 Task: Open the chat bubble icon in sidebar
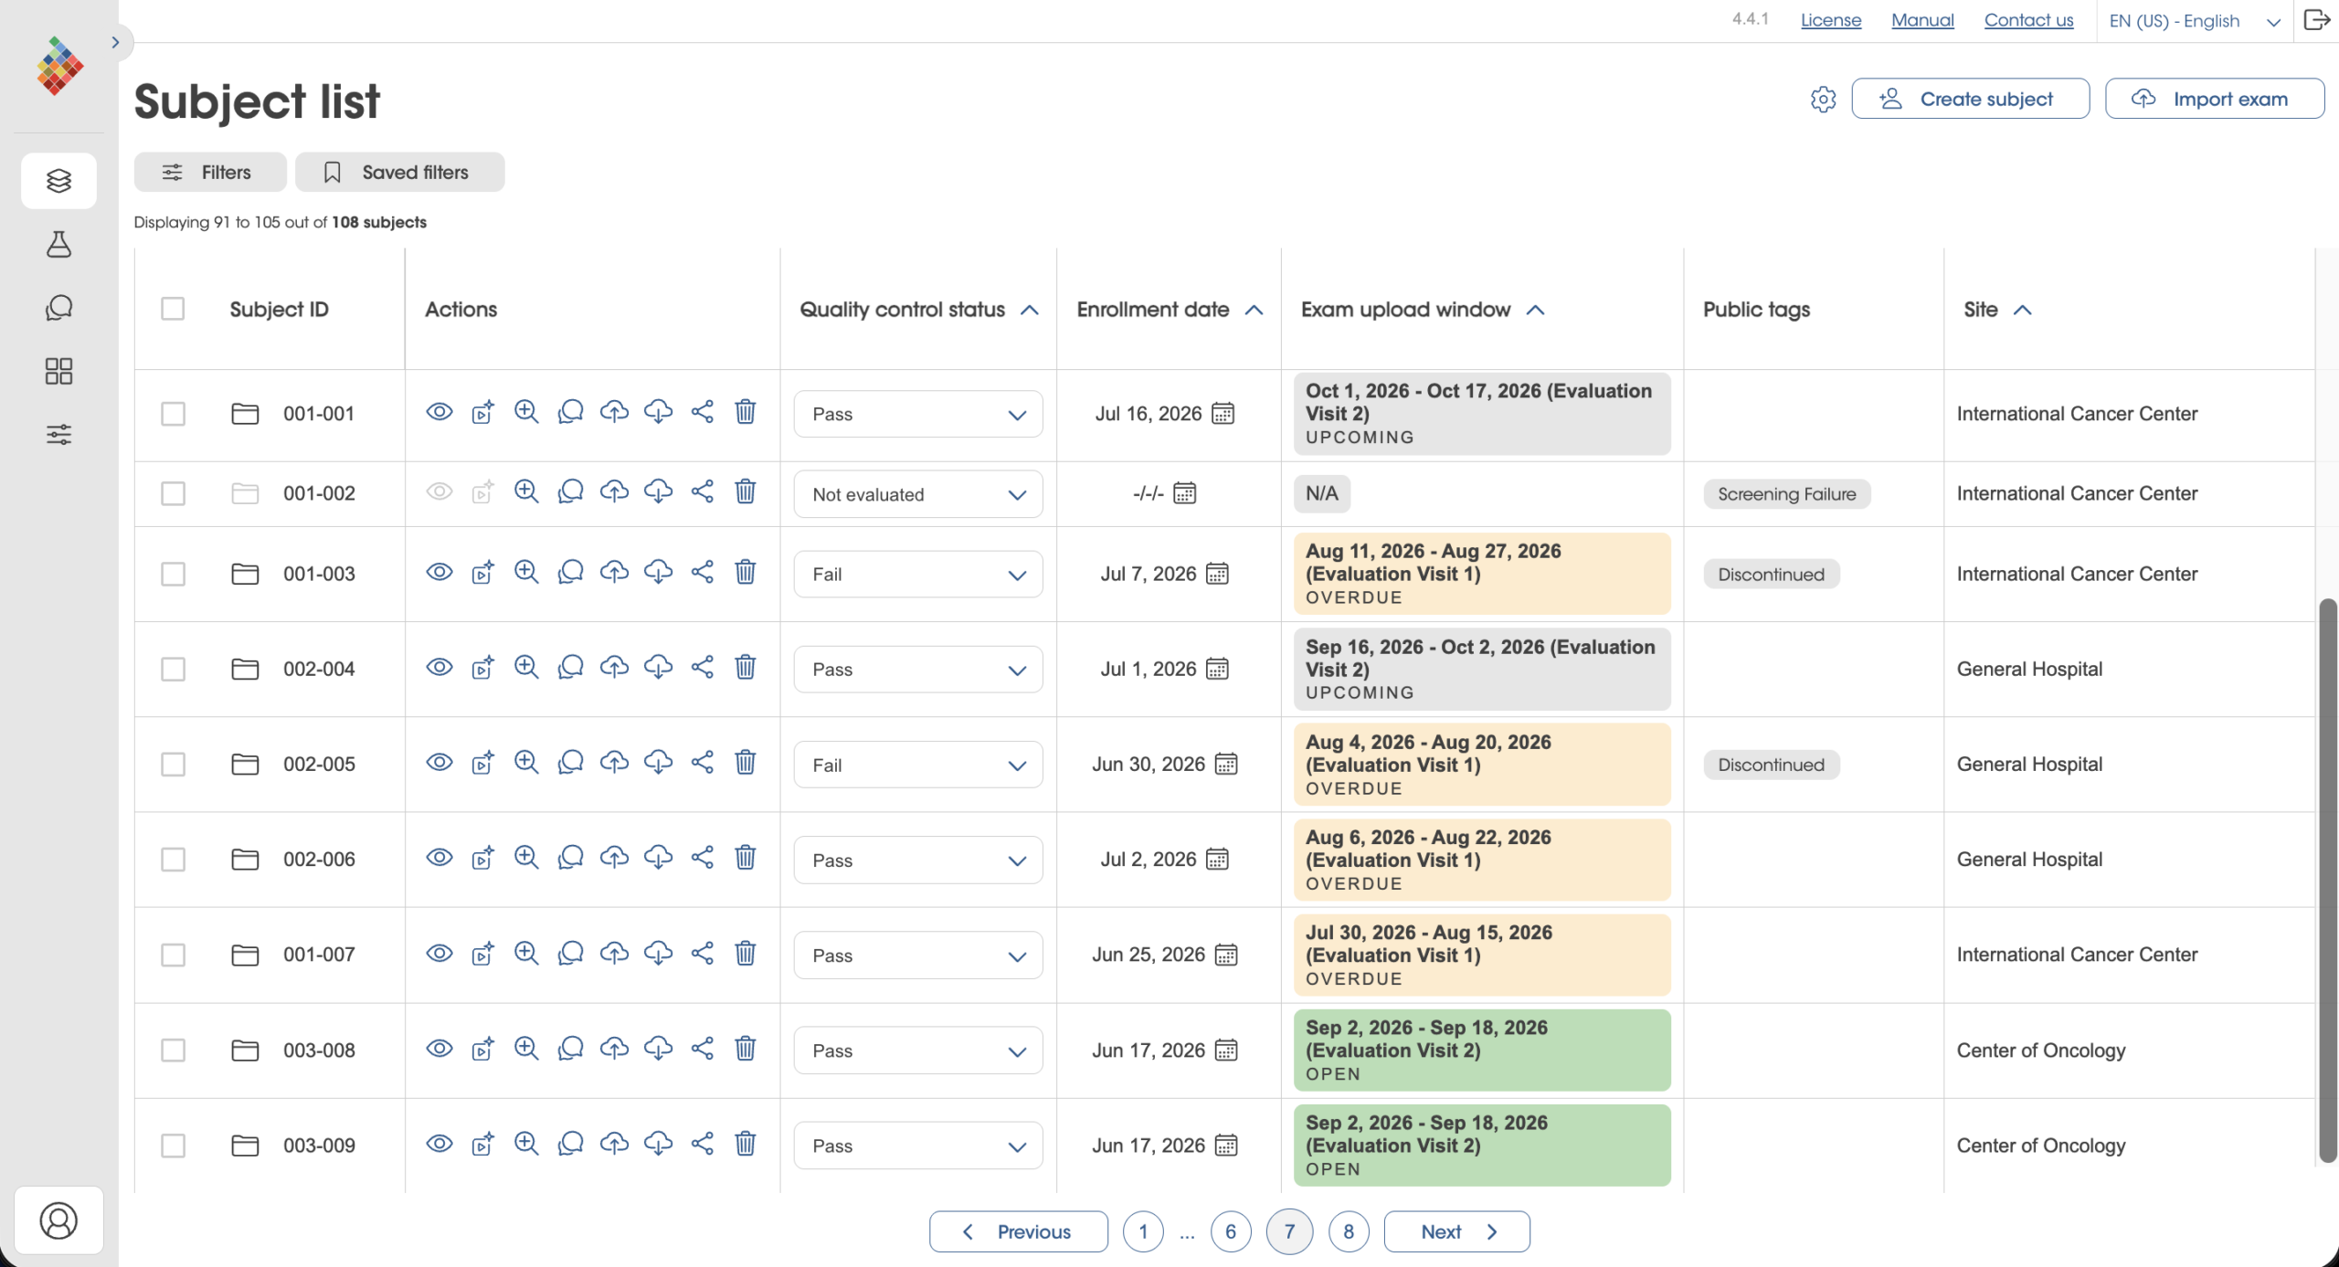[x=58, y=308]
